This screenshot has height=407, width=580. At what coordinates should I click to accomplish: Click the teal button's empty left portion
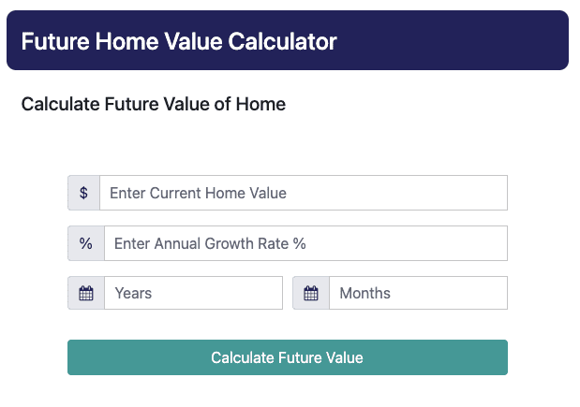pos(137,357)
